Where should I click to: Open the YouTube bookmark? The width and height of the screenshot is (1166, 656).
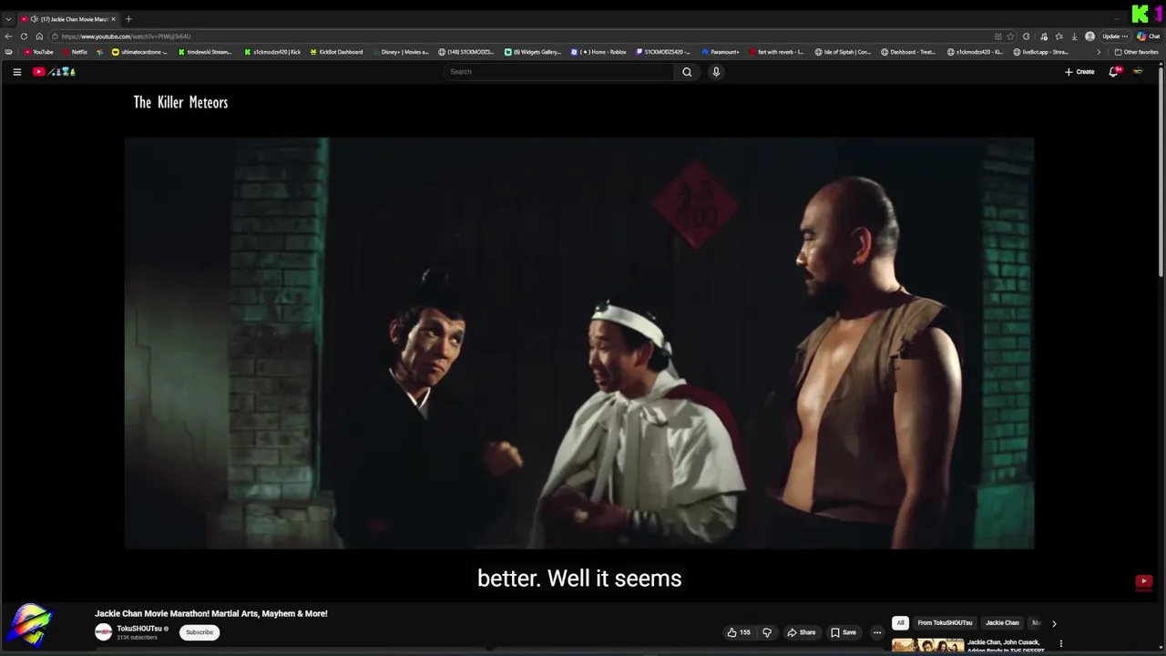(38, 52)
